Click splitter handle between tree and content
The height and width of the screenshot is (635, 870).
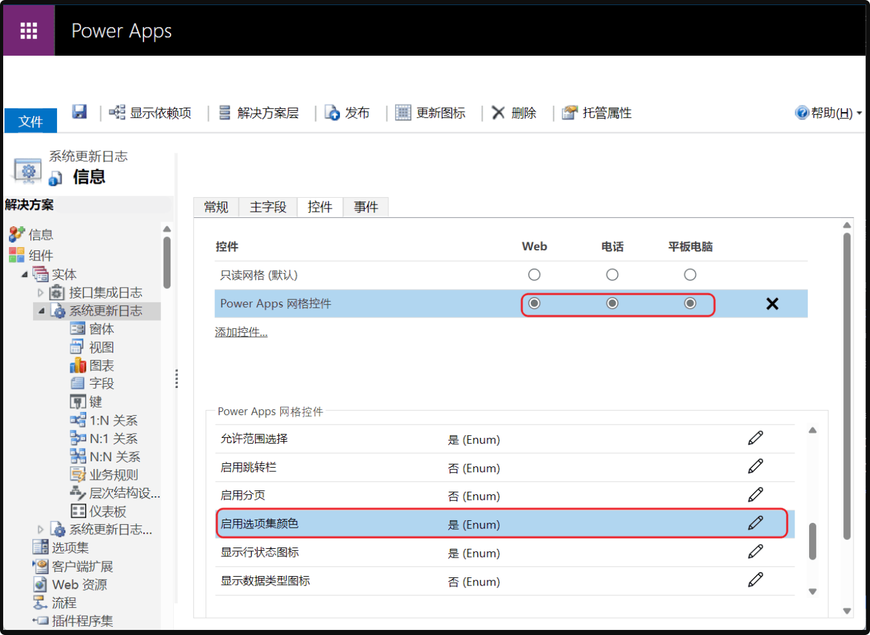point(176,378)
